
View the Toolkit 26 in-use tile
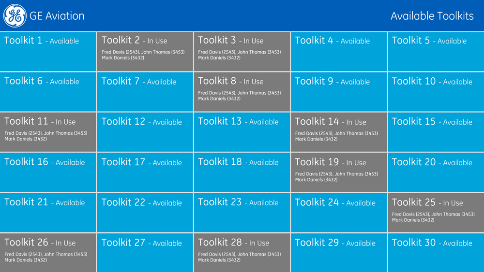point(48,253)
